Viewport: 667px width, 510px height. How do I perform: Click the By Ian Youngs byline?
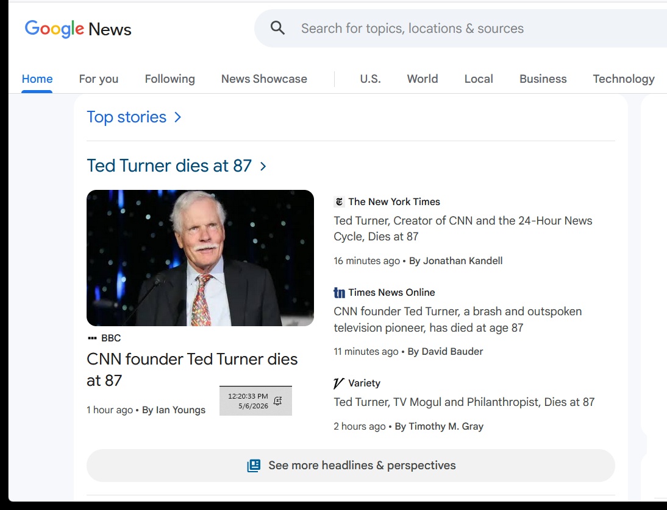pos(174,410)
